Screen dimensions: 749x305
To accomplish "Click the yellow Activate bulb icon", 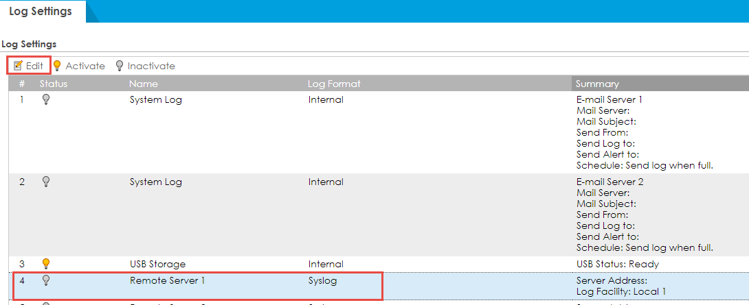I will click(57, 65).
